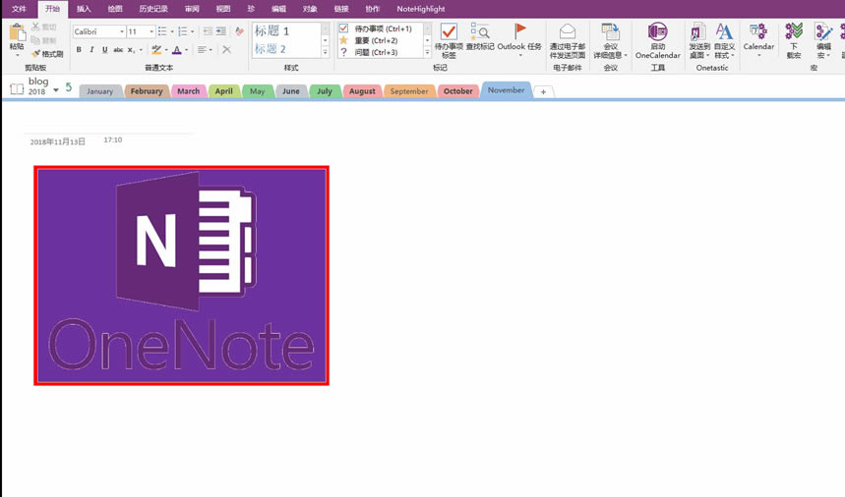Click the green undo arrow near notebook name

(x=69, y=87)
